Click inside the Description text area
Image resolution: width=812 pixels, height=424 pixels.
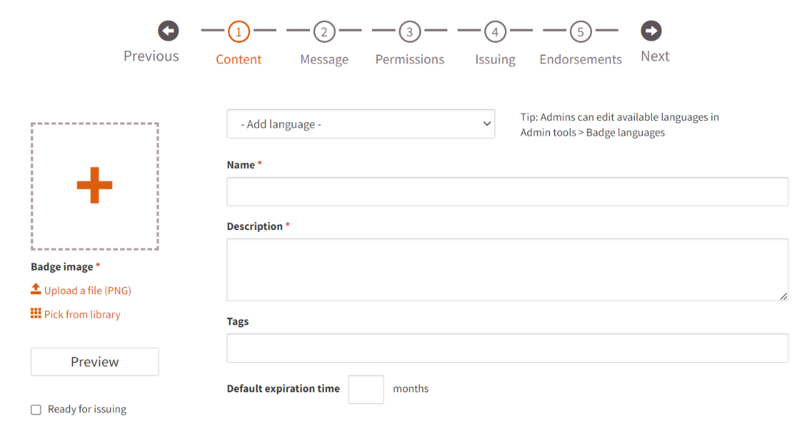[x=508, y=270]
